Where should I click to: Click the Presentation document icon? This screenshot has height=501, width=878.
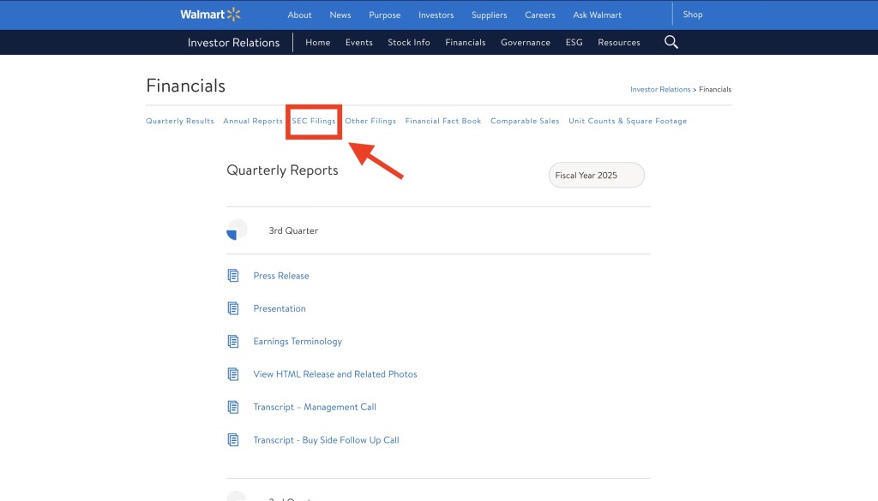coord(233,308)
